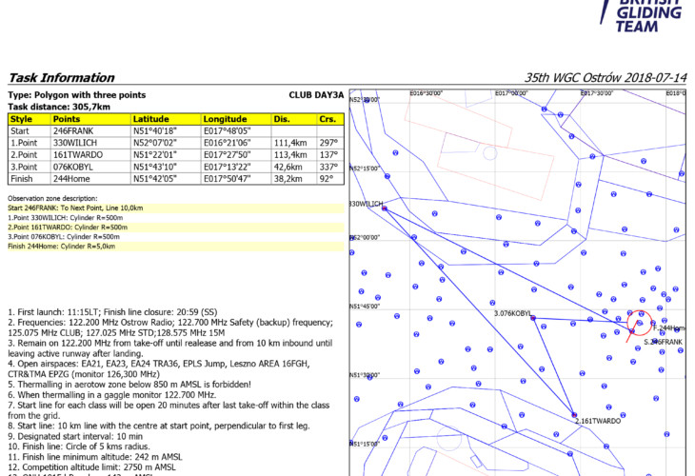Click the red finish circle on map
The image size is (695, 476).
(x=642, y=324)
